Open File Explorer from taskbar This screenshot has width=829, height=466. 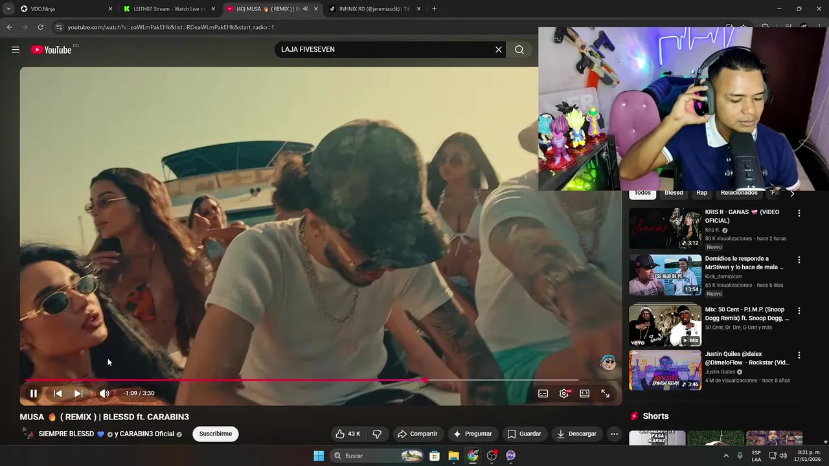454,456
